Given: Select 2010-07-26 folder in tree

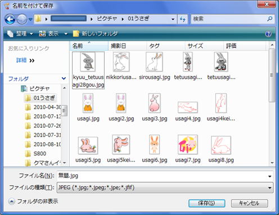Looking at the screenshot, I should pos(43,126).
